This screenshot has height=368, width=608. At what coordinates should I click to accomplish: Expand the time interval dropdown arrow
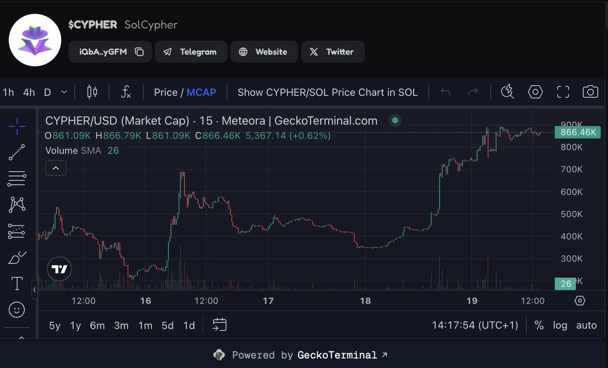tap(64, 92)
